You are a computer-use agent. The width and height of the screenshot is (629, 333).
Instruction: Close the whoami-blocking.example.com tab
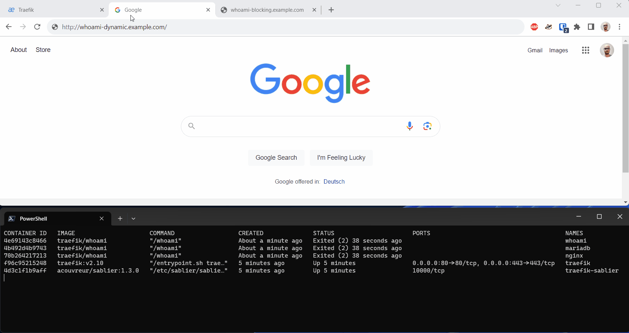coord(314,10)
